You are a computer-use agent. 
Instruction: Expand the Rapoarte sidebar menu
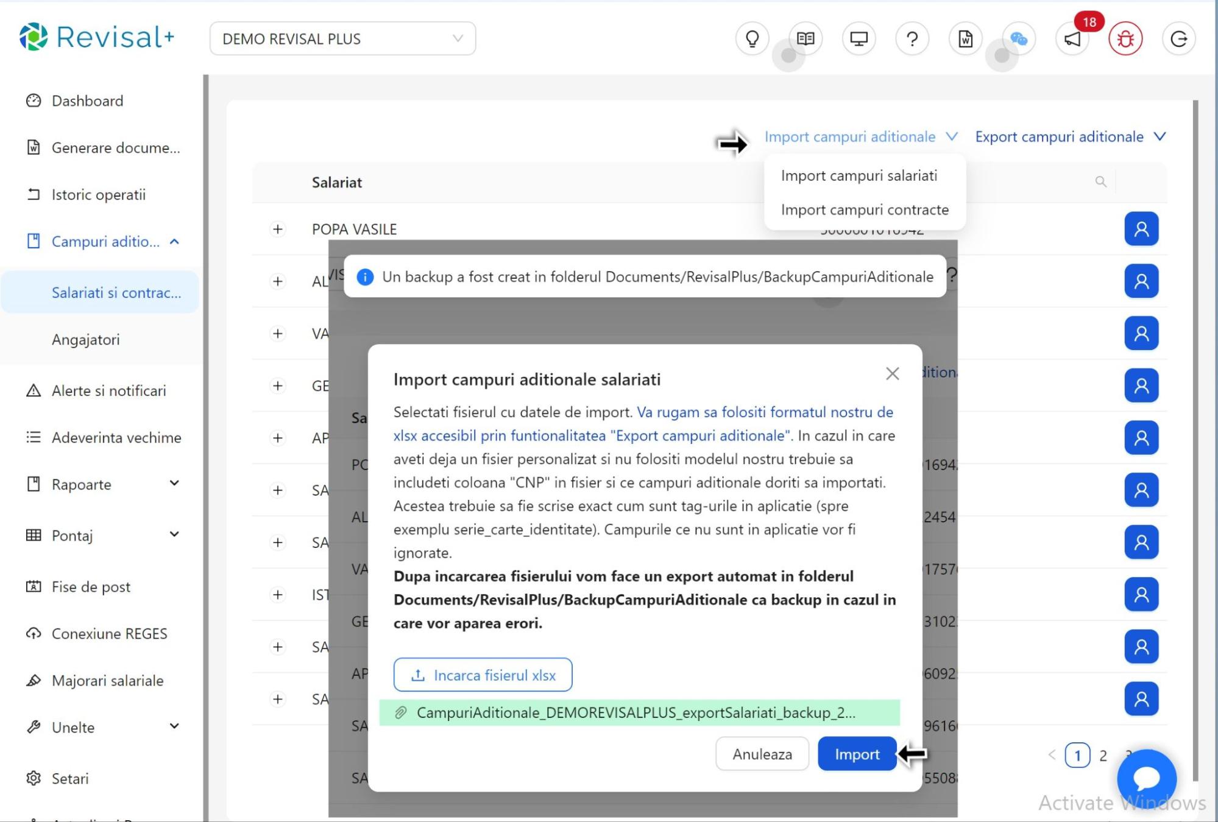point(104,484)
